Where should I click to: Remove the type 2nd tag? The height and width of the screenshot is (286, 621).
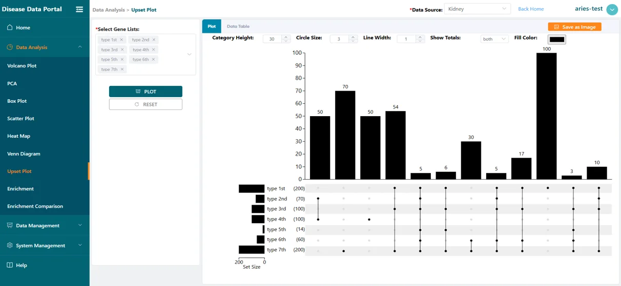point(154,40)
